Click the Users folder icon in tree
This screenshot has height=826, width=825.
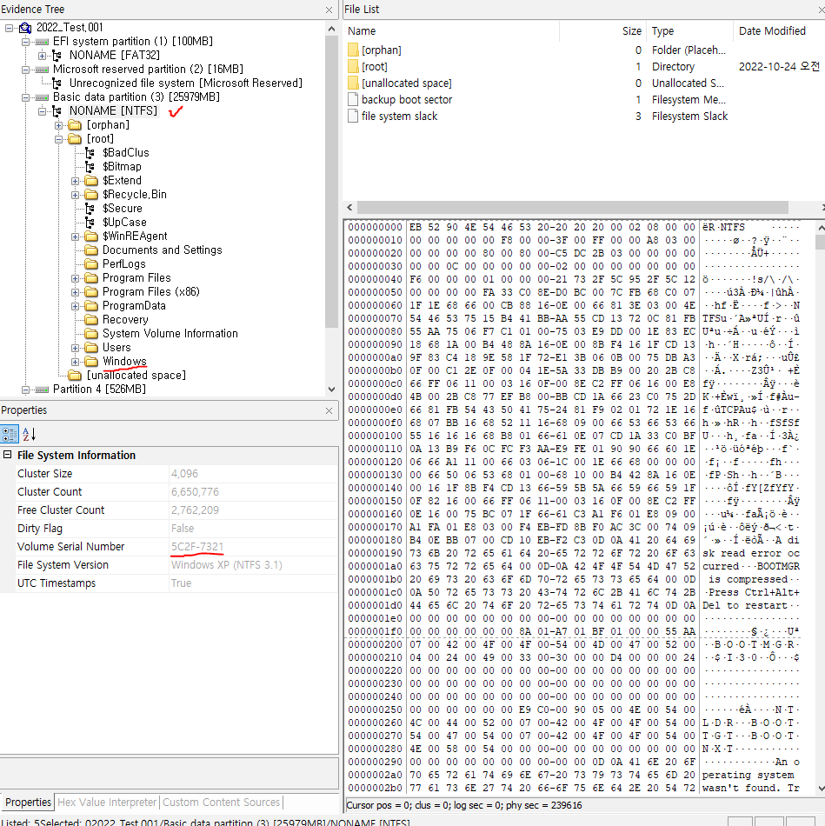pyautogui.click(x=91, y=348)
